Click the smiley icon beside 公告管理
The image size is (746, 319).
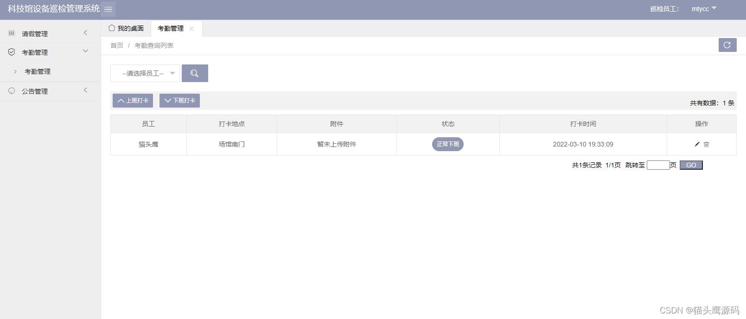coord(12,91)
